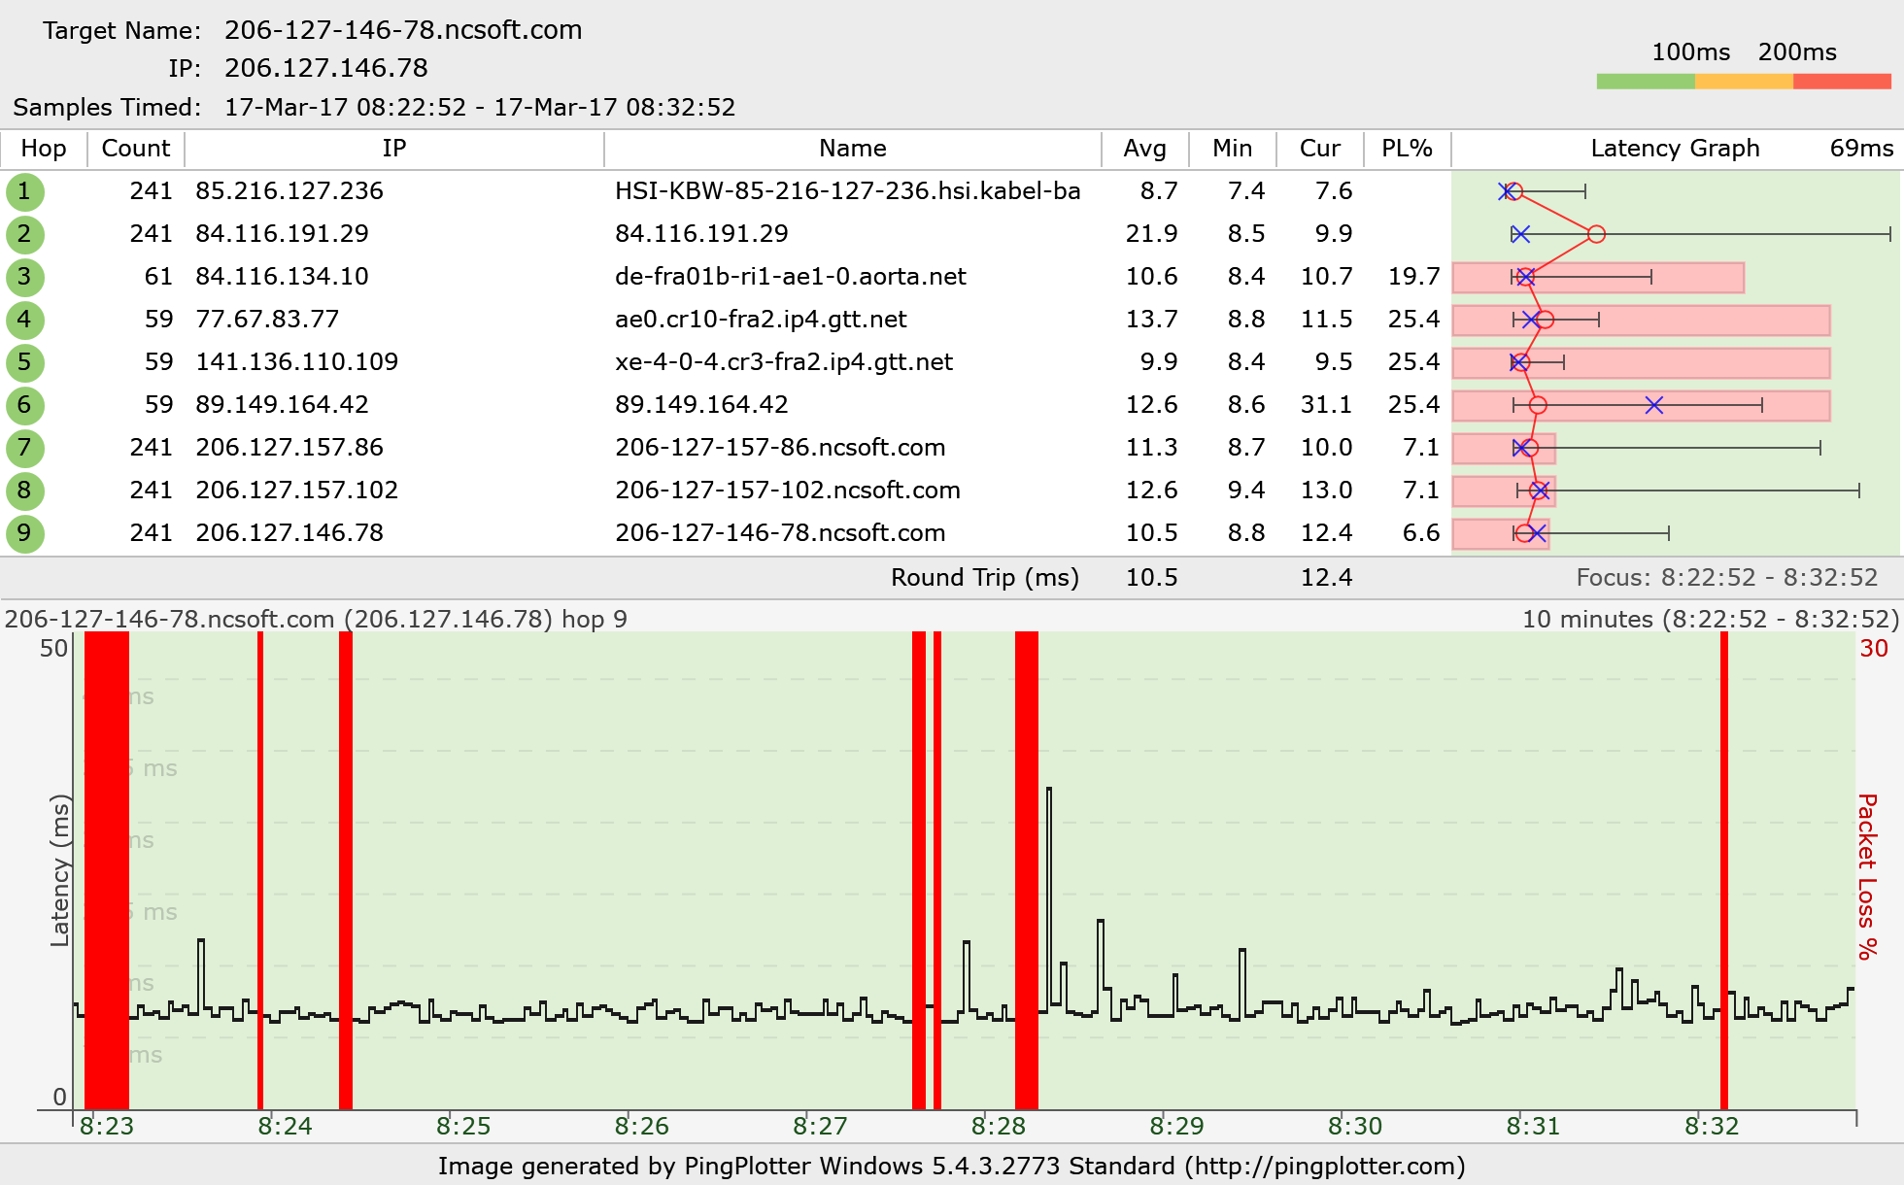Click the Target Name value at top
This screenshot has width=1904, height=1185.
(403, 30)
